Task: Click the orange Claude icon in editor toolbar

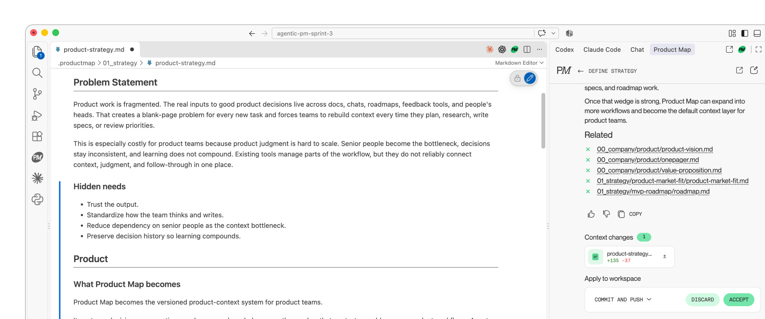Action: click(x=490, y=49)
